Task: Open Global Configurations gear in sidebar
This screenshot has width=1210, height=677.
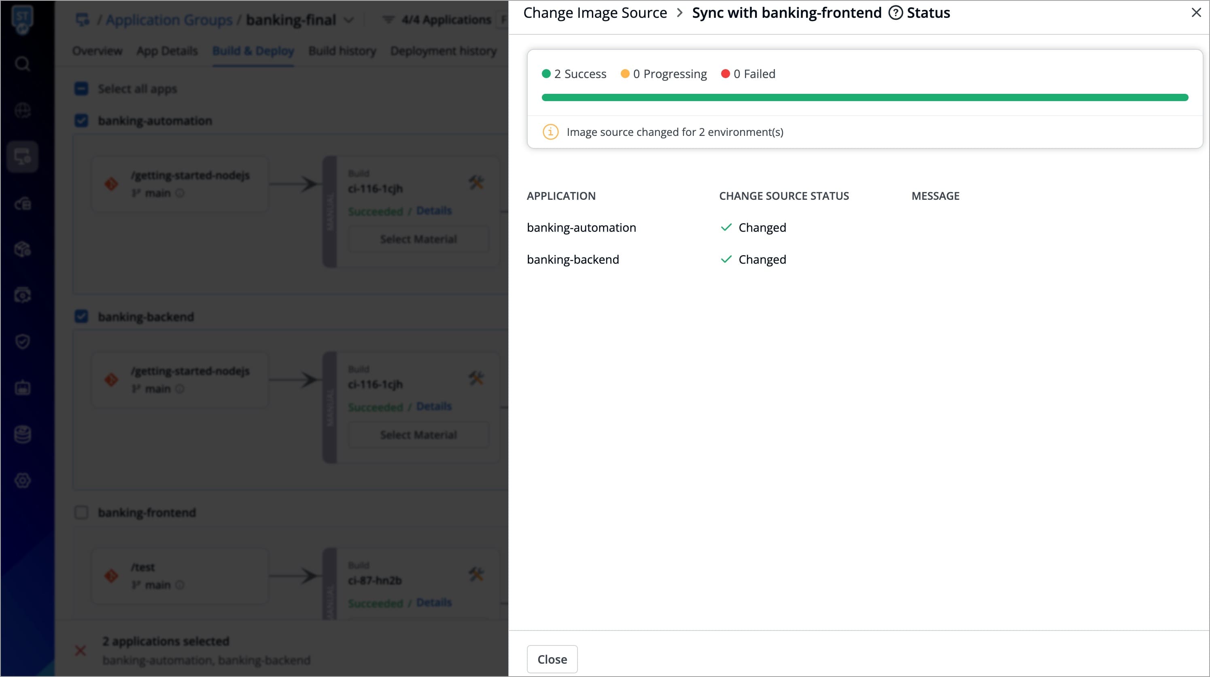Action: click(22, 480)
